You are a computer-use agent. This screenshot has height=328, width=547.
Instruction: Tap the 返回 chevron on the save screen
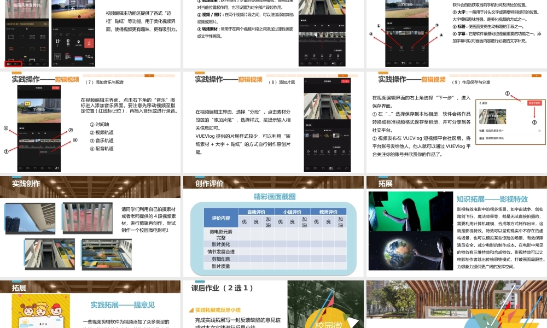pos(481,103)
